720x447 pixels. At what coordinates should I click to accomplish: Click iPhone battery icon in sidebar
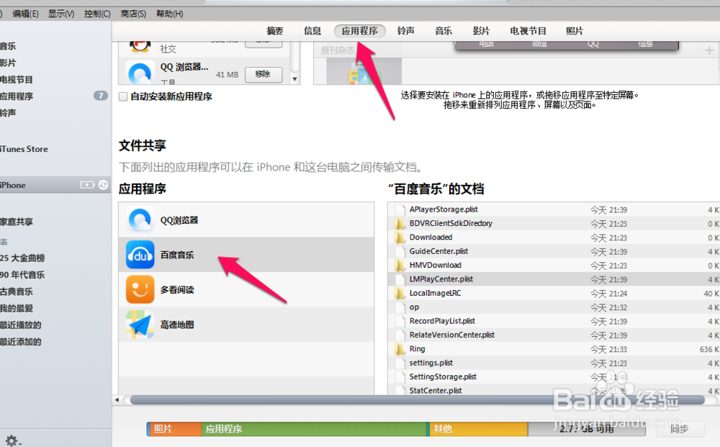pyautogui.click(x=87, y=185)
